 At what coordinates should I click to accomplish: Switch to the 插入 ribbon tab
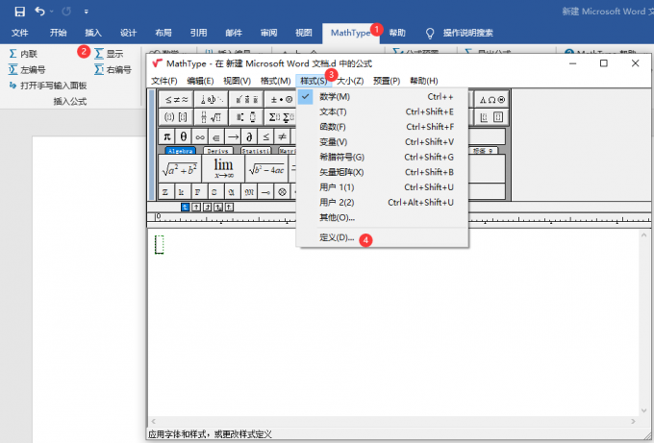93,33
